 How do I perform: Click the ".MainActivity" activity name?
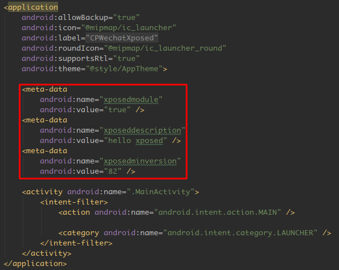tap(161, 192)
